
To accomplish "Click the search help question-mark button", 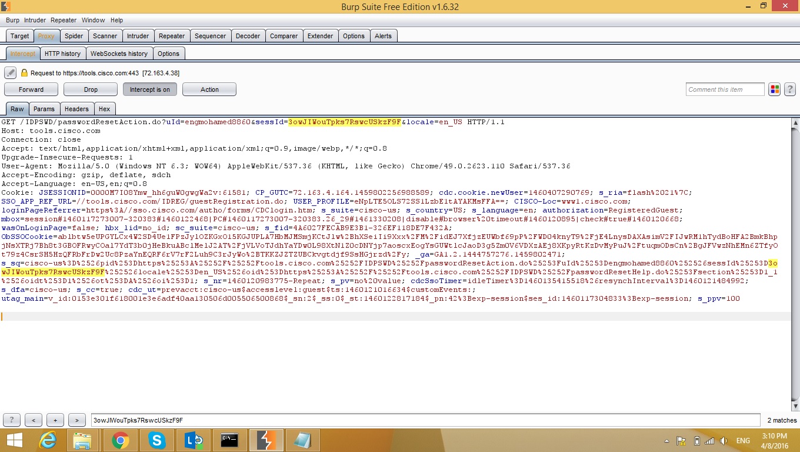I will [12, 420].
